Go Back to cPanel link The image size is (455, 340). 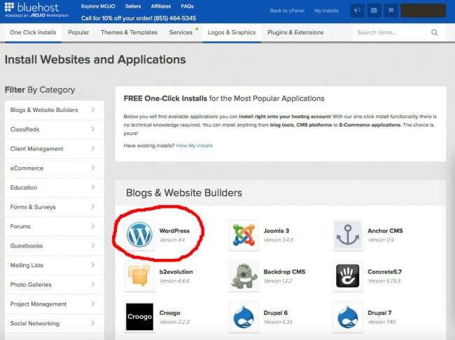(286, 10)
